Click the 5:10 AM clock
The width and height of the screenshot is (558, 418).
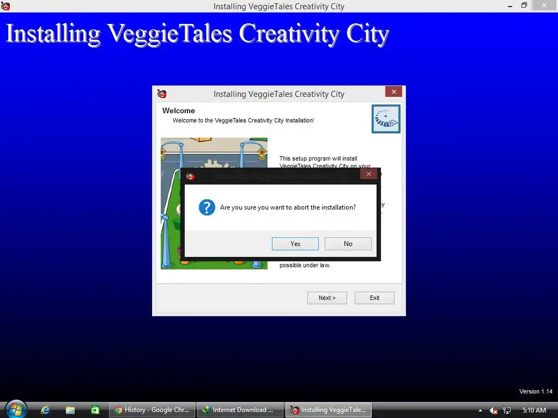pos(534,410)
